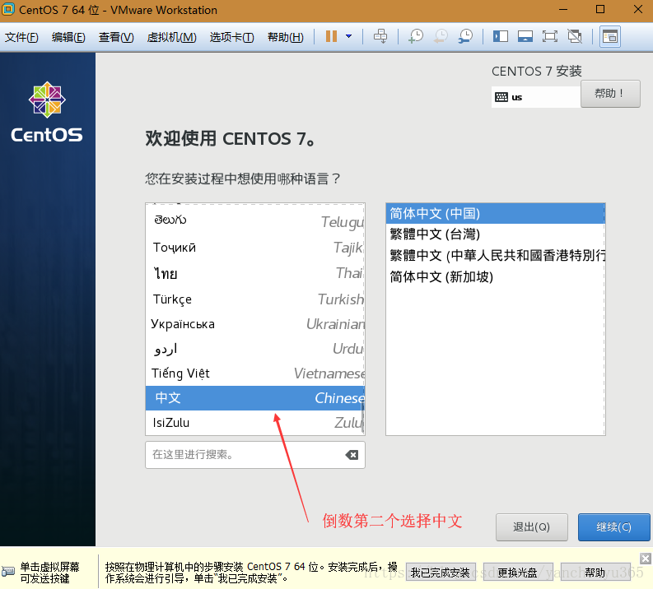The height and width of the screenshot is (589, 653).
Task: Enter full screen mode
Action: coord(550,36)
